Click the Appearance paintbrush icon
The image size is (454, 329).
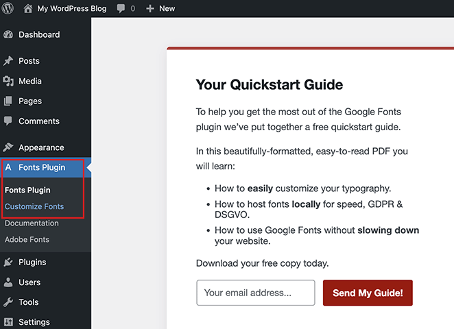8,147
